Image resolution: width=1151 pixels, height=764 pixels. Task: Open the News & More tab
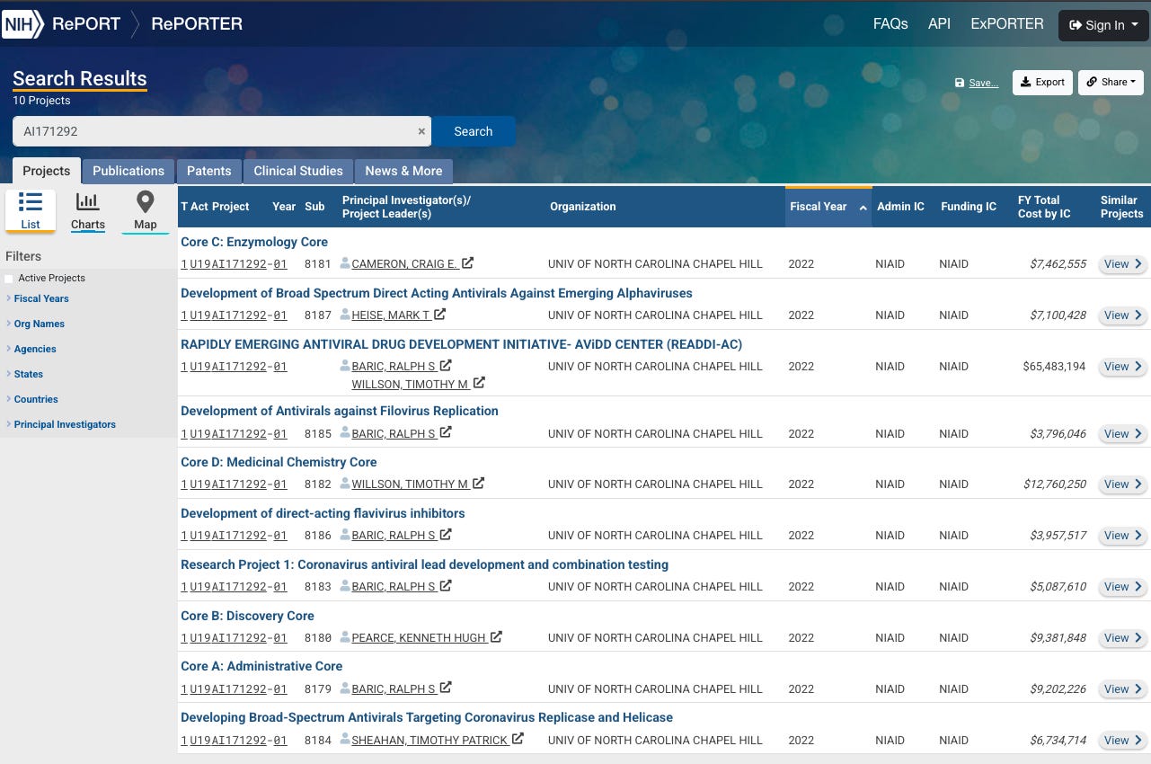click(403, 171)
